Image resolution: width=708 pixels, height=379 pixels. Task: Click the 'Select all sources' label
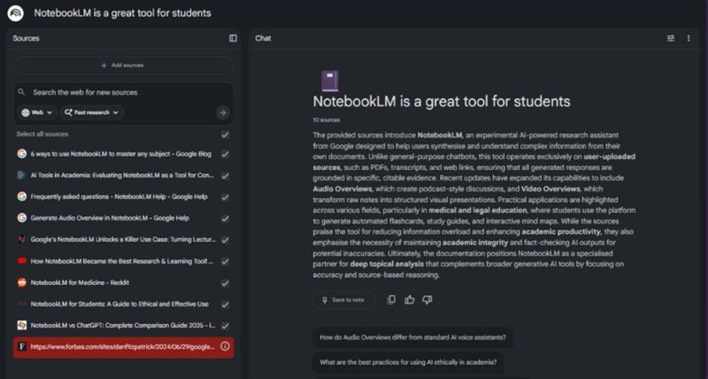[42, 135]
